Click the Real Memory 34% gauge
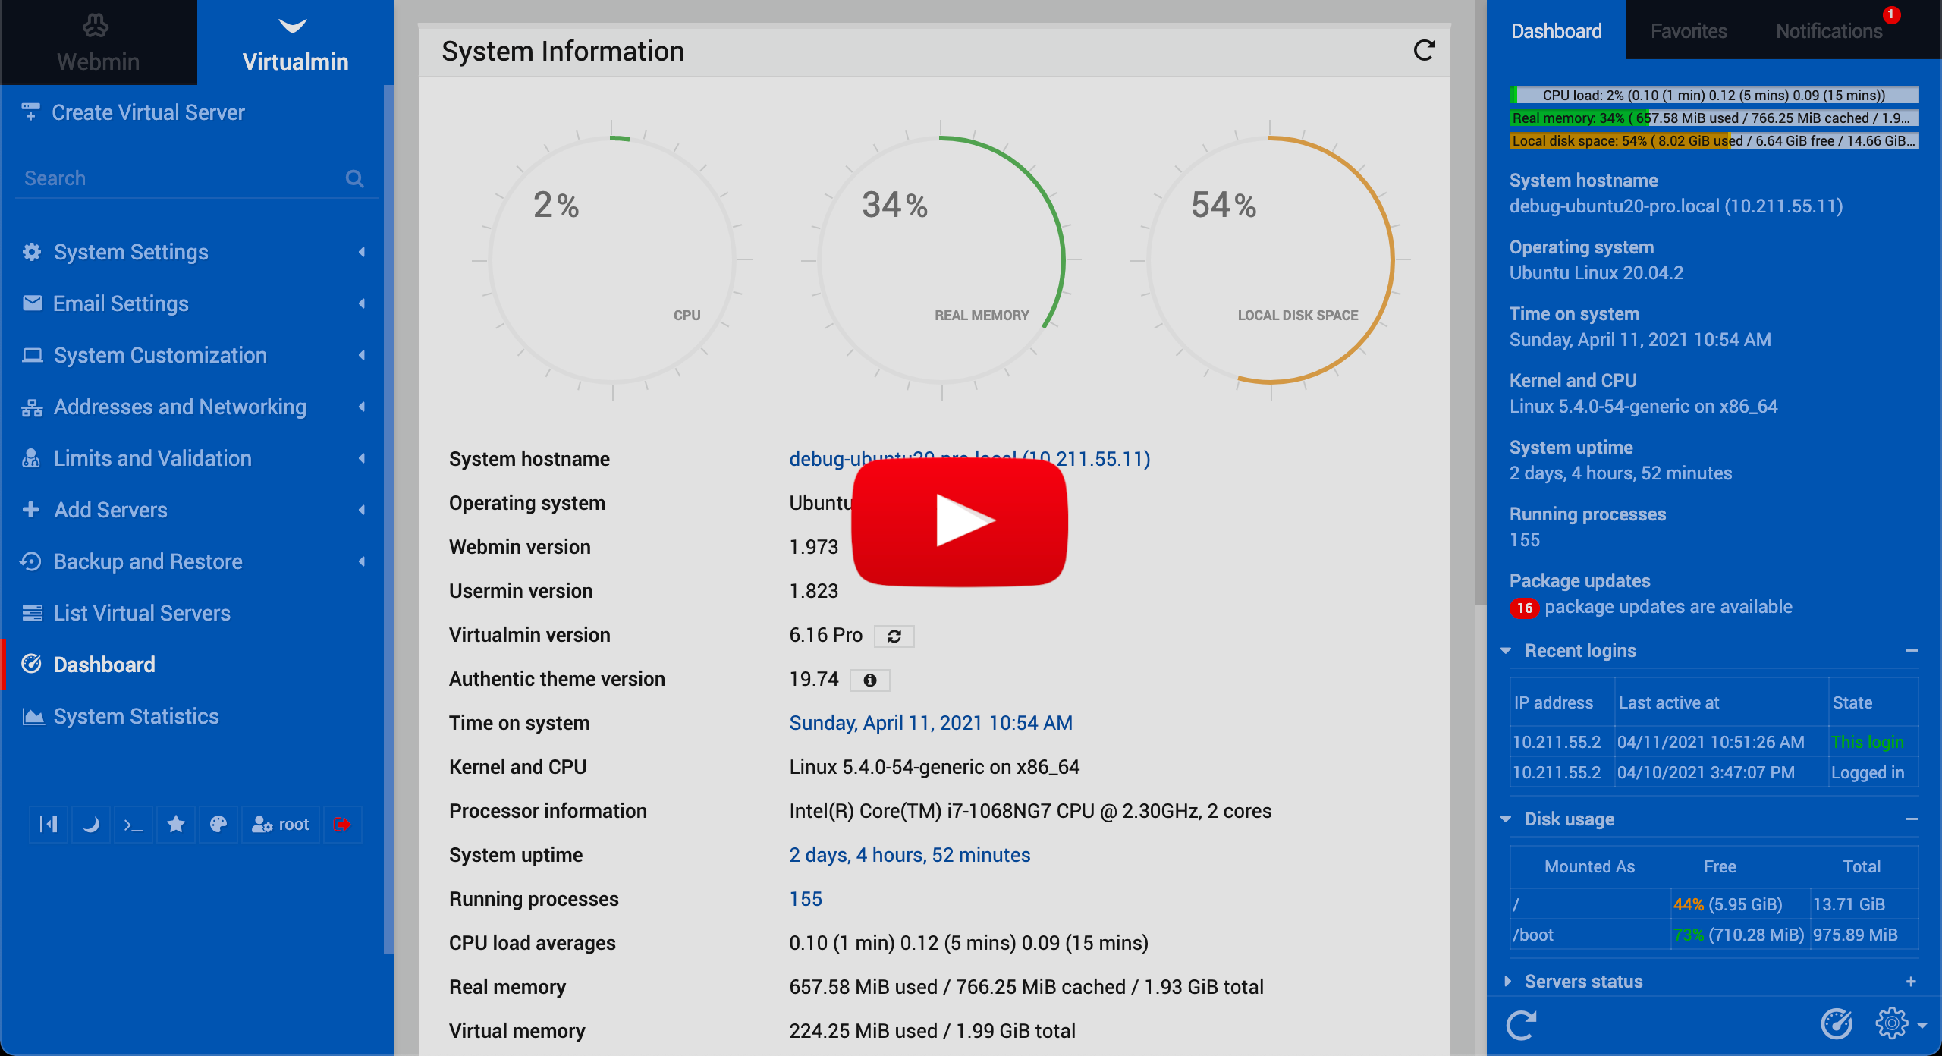The image size is (1942, 1056). click(x=941, y=259)
